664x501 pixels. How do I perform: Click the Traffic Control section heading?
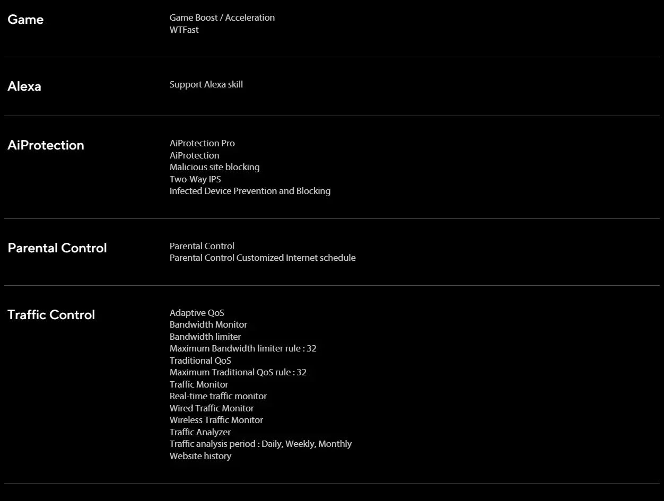[x=51, y=315]
